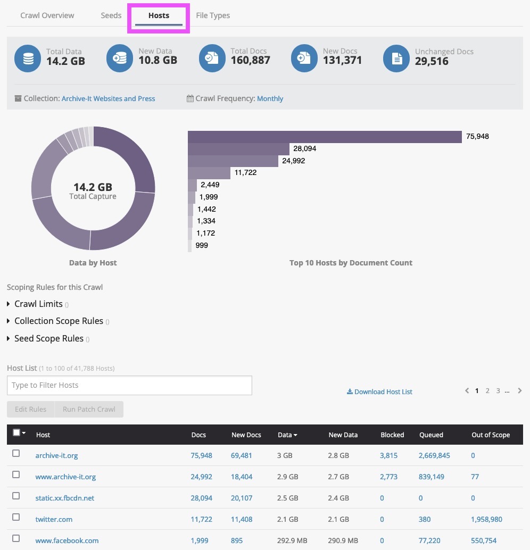Click the Type to Filter Hosts field
The image size is (530, 550).
(x=129, y=385)
